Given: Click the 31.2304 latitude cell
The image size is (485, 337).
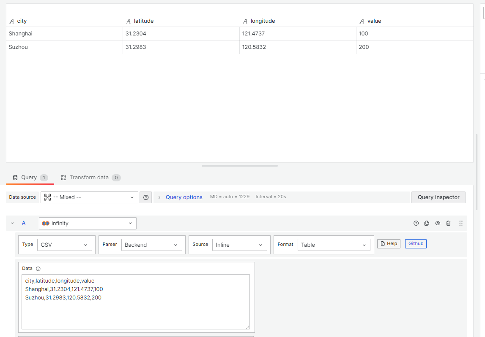Looking at the screenshot, I should pos(181,34).
